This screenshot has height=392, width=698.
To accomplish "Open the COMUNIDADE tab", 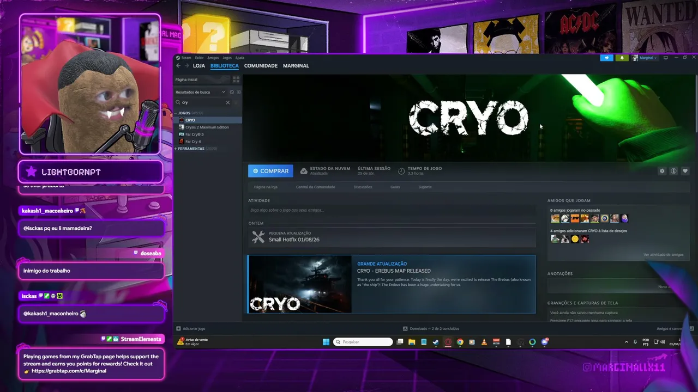I will 261,66.
